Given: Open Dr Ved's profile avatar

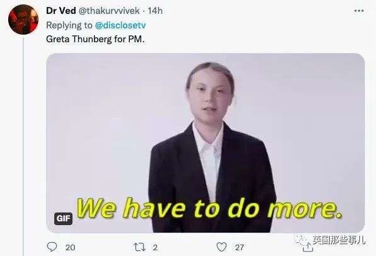Looking at the screenshot, I should (x=23, y=20).
